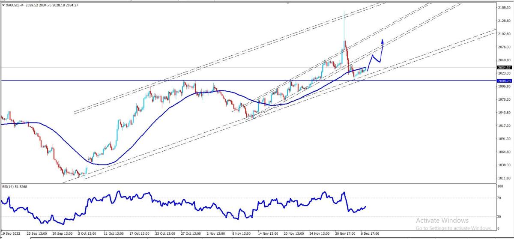Click the chart shift triangle marker at the top
Viewport: 514px width, 239px height.
[288, 3]
